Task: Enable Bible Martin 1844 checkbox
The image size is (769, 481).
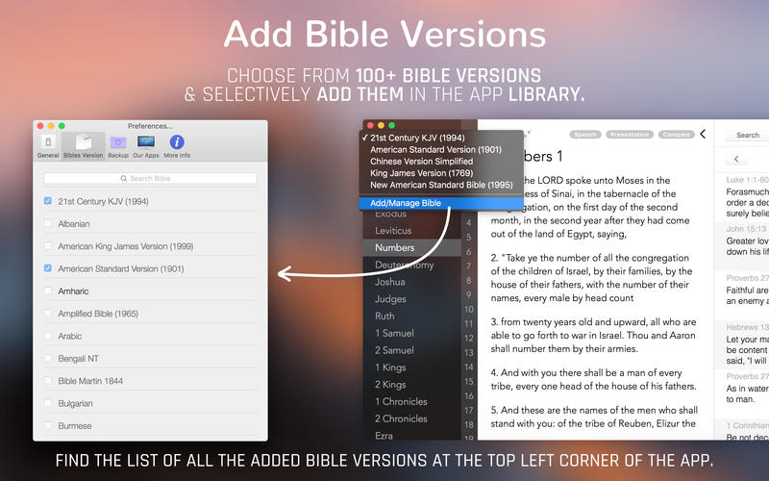Action: (47, 380)
